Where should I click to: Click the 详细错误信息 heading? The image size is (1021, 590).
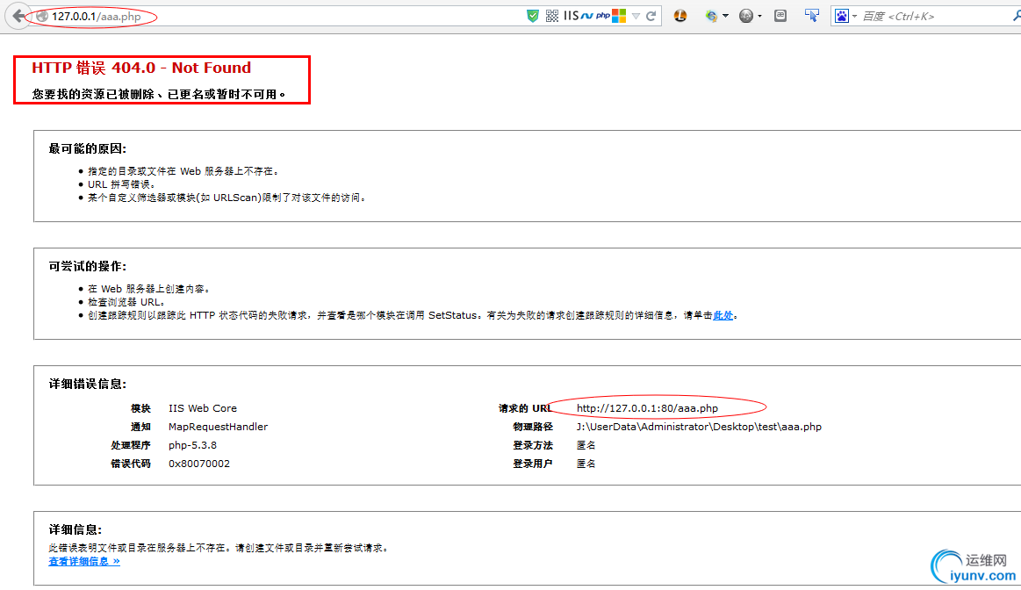click(x=87, y=385)
